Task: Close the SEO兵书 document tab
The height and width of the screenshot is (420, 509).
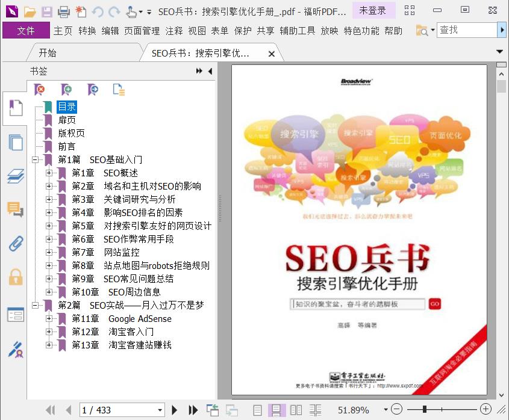Action: pos(272,54)
